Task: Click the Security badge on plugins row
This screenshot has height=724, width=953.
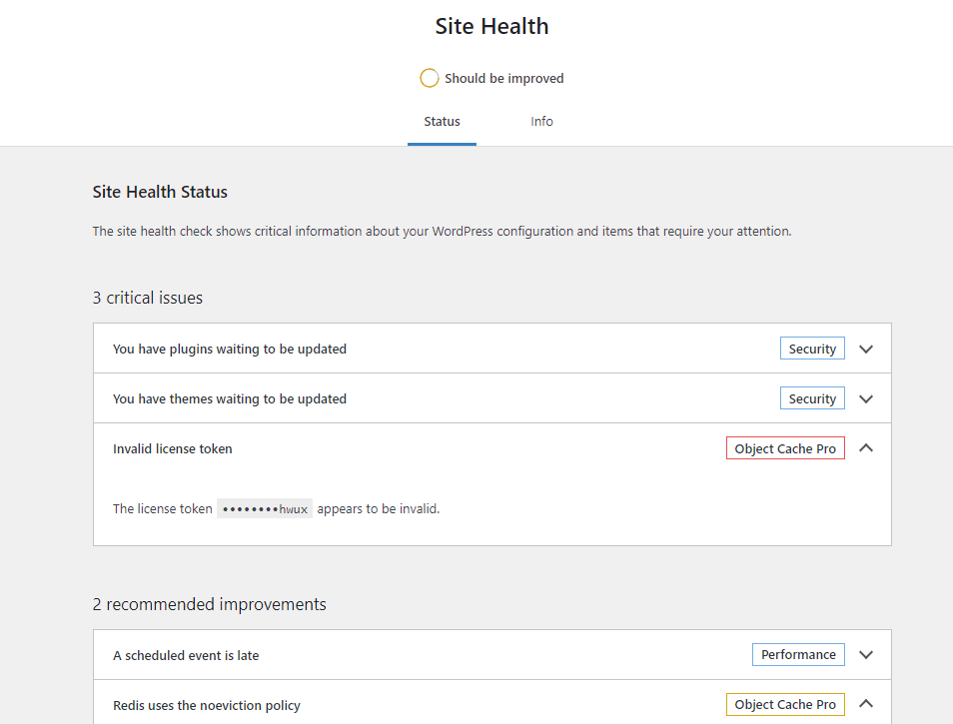Action: (812, 349)
